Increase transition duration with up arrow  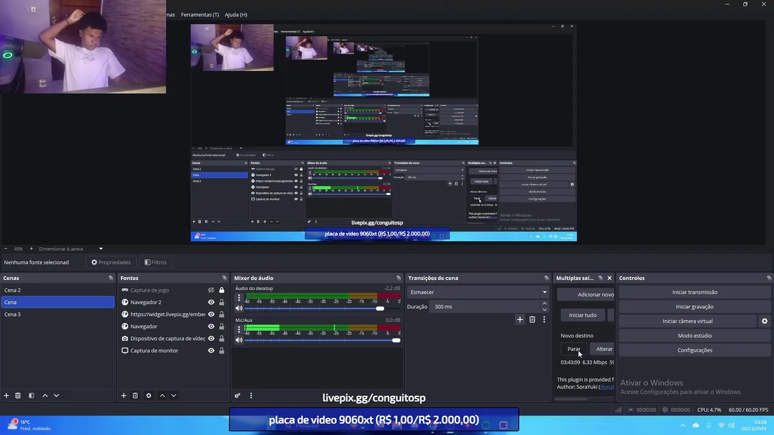click(544, 304)
